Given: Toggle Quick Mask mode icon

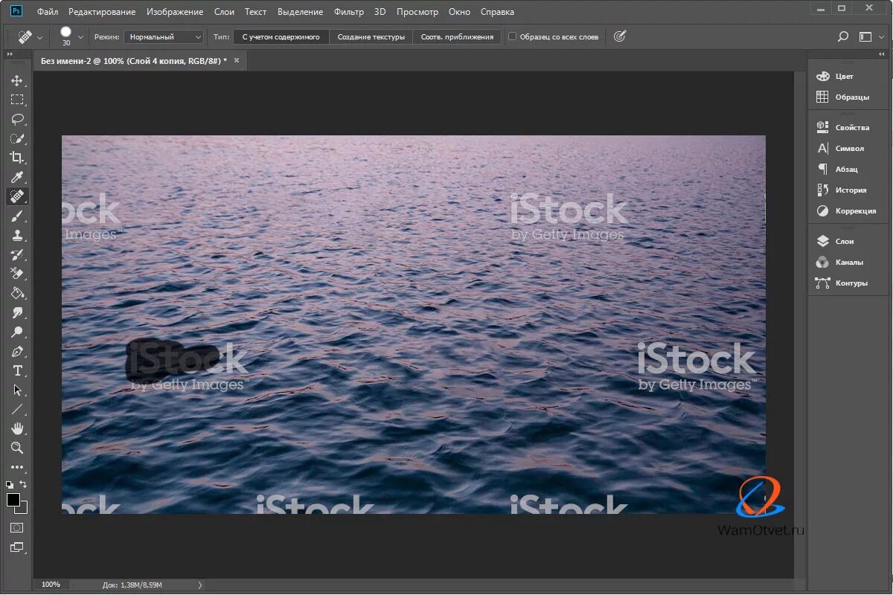Looking at the screenshot, I should pos(17,527).
